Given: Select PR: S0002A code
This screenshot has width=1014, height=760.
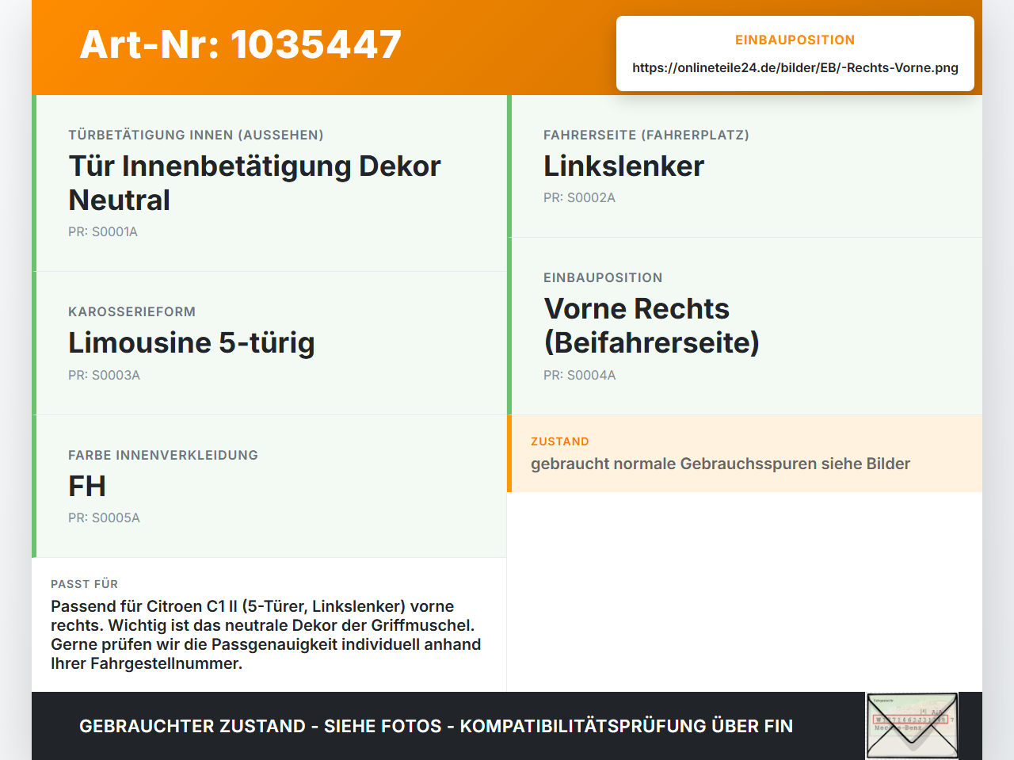Looking at the screenshot, I should pos(579,197).
